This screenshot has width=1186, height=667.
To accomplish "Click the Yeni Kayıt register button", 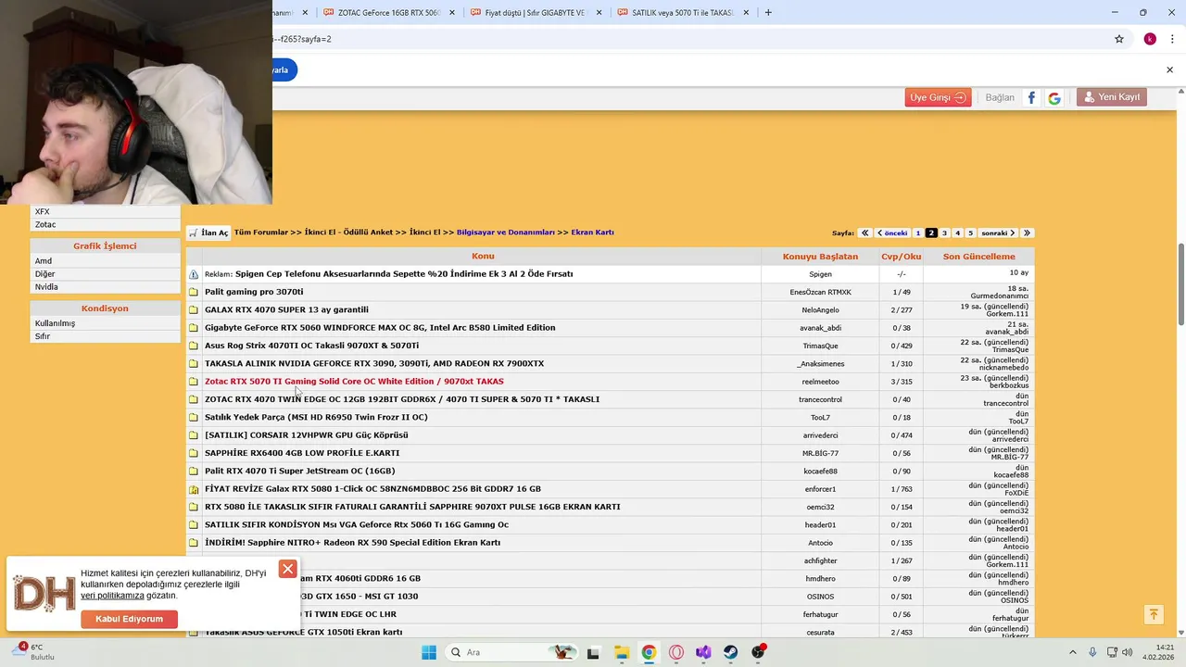I will point(1112,97).
